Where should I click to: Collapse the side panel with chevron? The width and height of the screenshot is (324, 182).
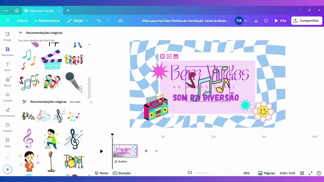(91, 102)
